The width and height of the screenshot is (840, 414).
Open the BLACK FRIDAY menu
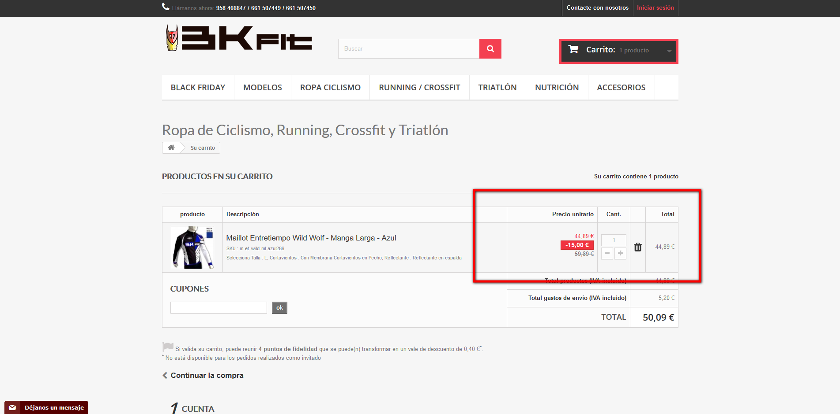(198, 88)
